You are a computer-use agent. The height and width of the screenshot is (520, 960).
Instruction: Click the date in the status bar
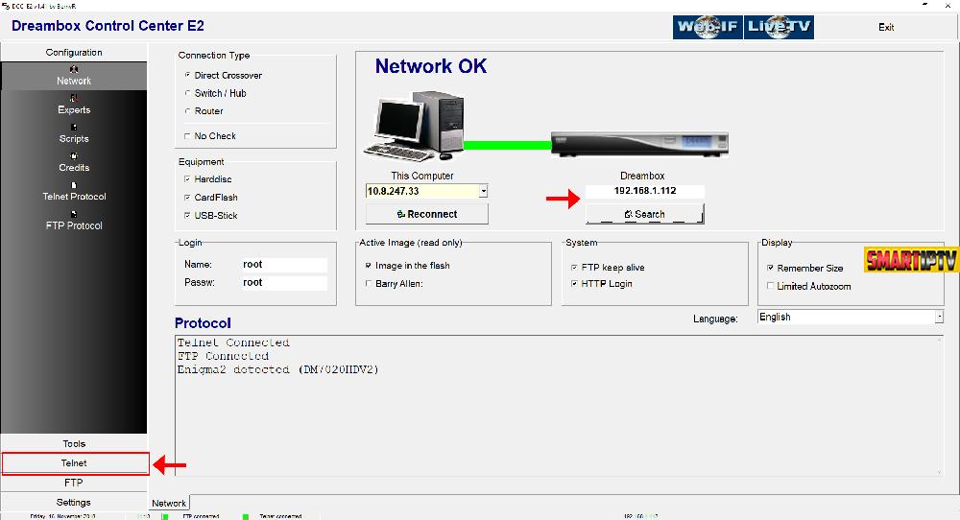point(63,516)
